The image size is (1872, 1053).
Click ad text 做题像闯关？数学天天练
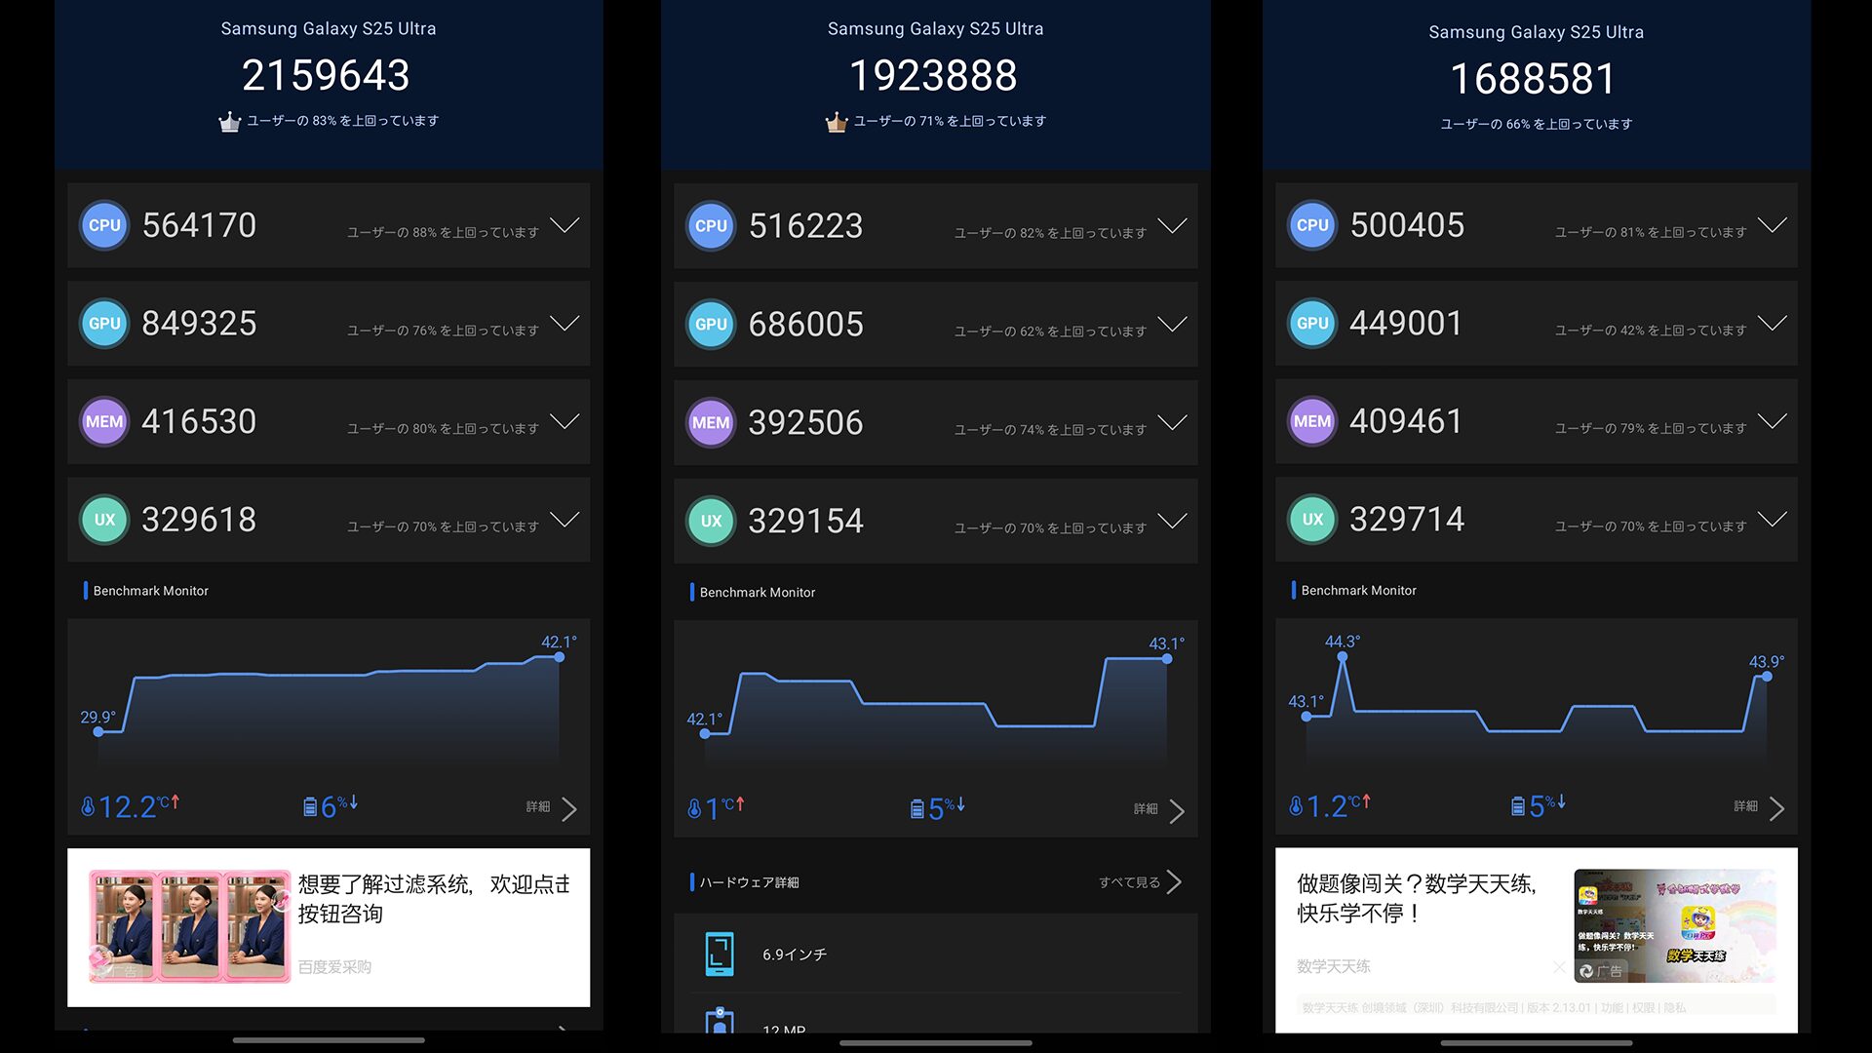[1416, 884]
